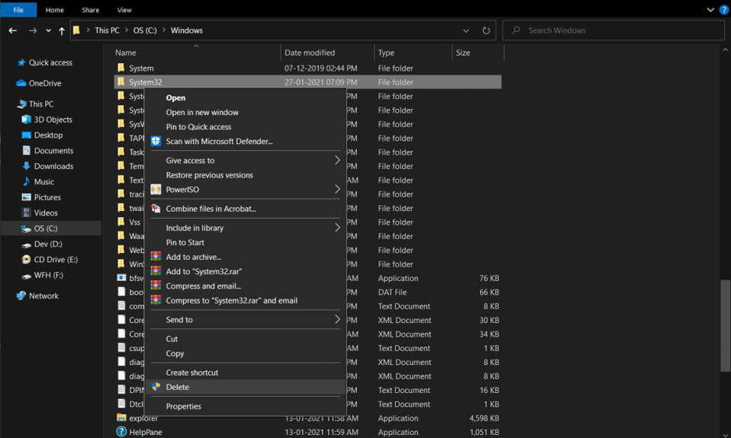This screenshot has width=731, height=438.
Task: Click the OneDrive cloud in sidebar
Action: coord(21,84)
